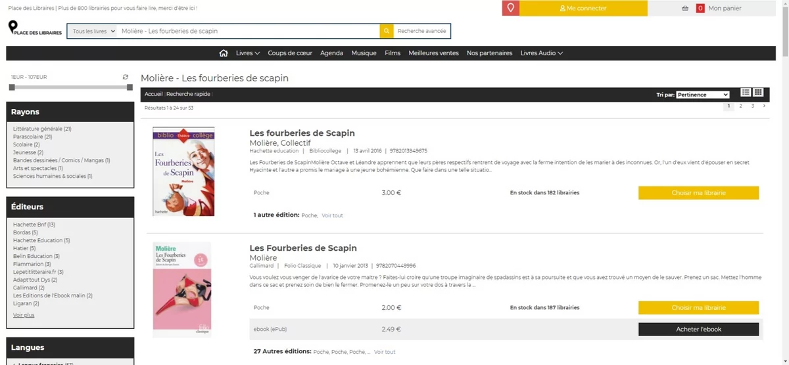Open the 'Tous les livres' category dropdown

93,31
